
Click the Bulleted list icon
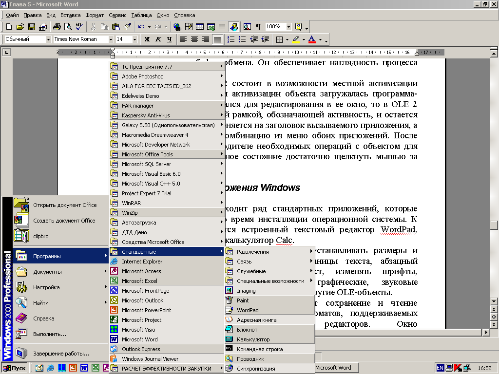point(242,39)
